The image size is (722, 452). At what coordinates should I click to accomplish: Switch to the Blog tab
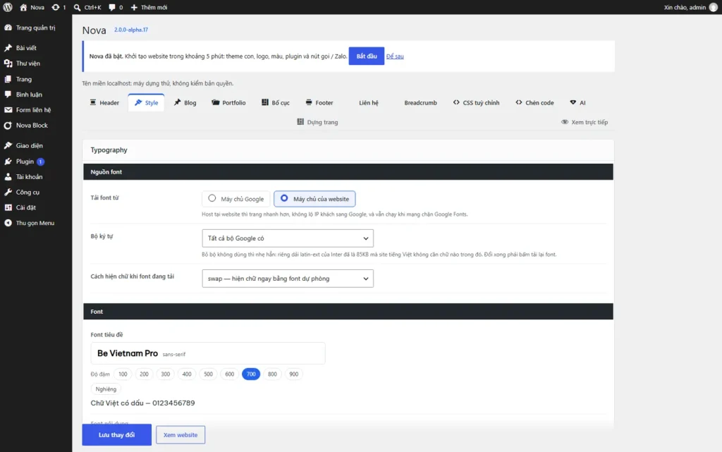point(185,103)
